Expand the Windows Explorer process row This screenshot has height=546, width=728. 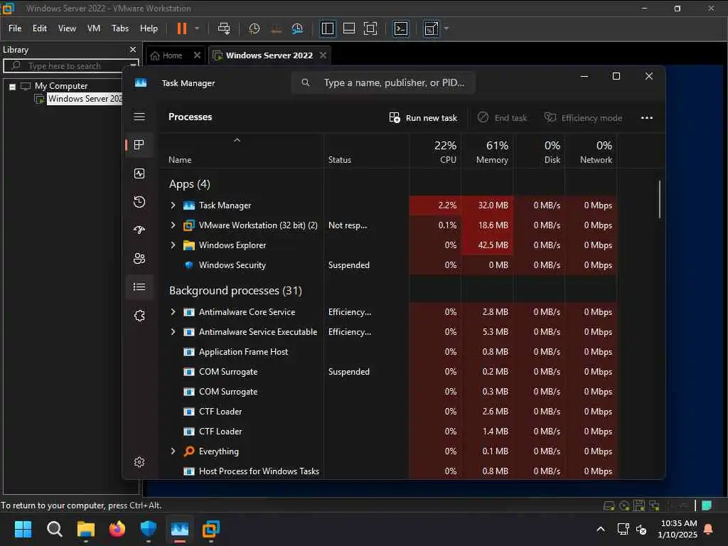173,245
